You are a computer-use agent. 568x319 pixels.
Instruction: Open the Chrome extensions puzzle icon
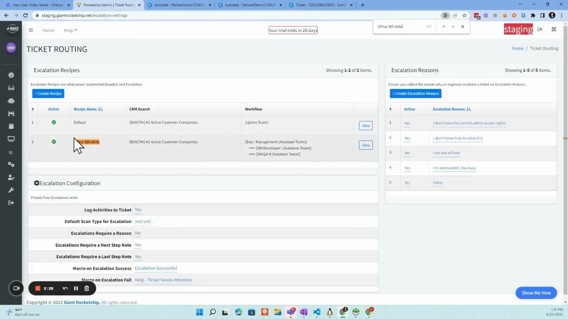533,15
